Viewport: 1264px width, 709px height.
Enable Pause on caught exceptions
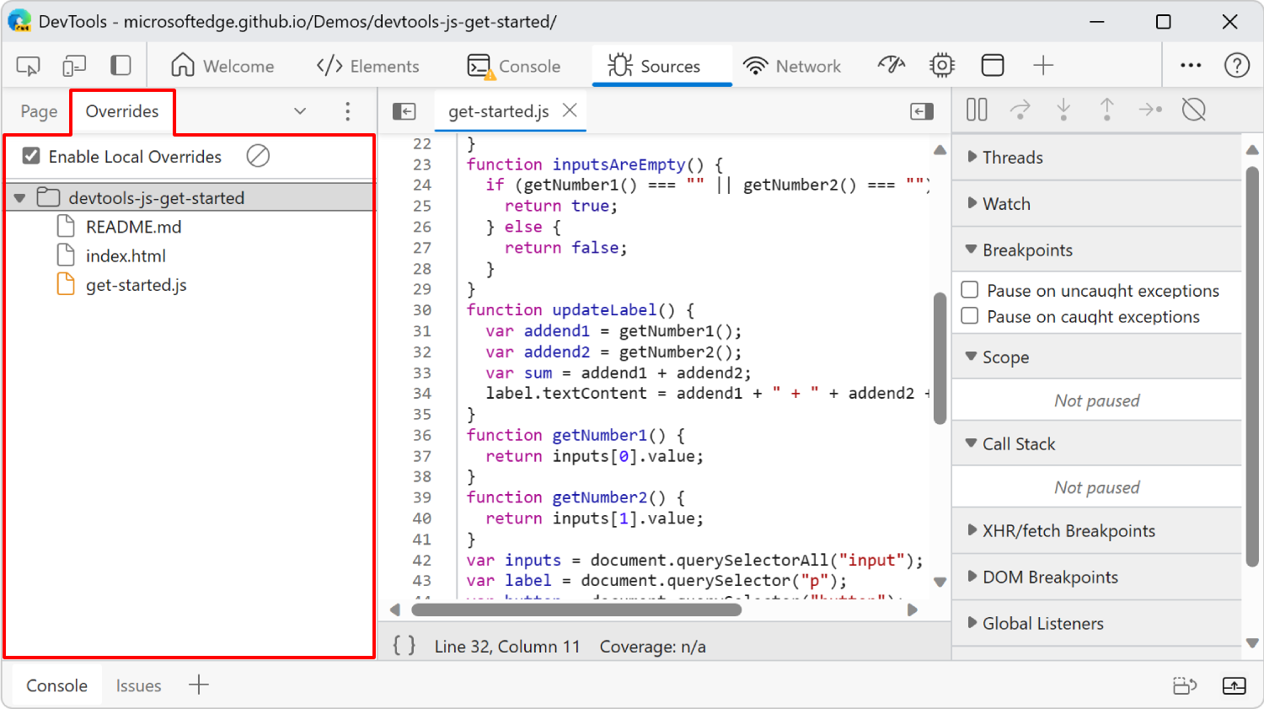click(x=970, y=316)
